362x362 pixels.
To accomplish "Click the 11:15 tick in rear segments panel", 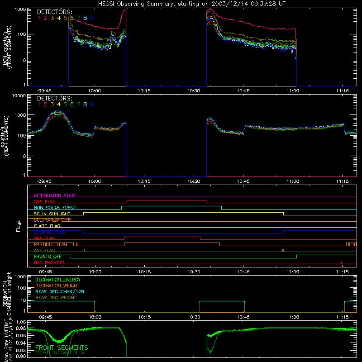I will pyautogui.click(x=343, y=181).
